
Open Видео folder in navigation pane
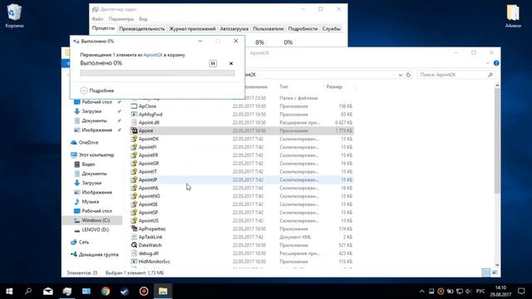pos(88,164)
